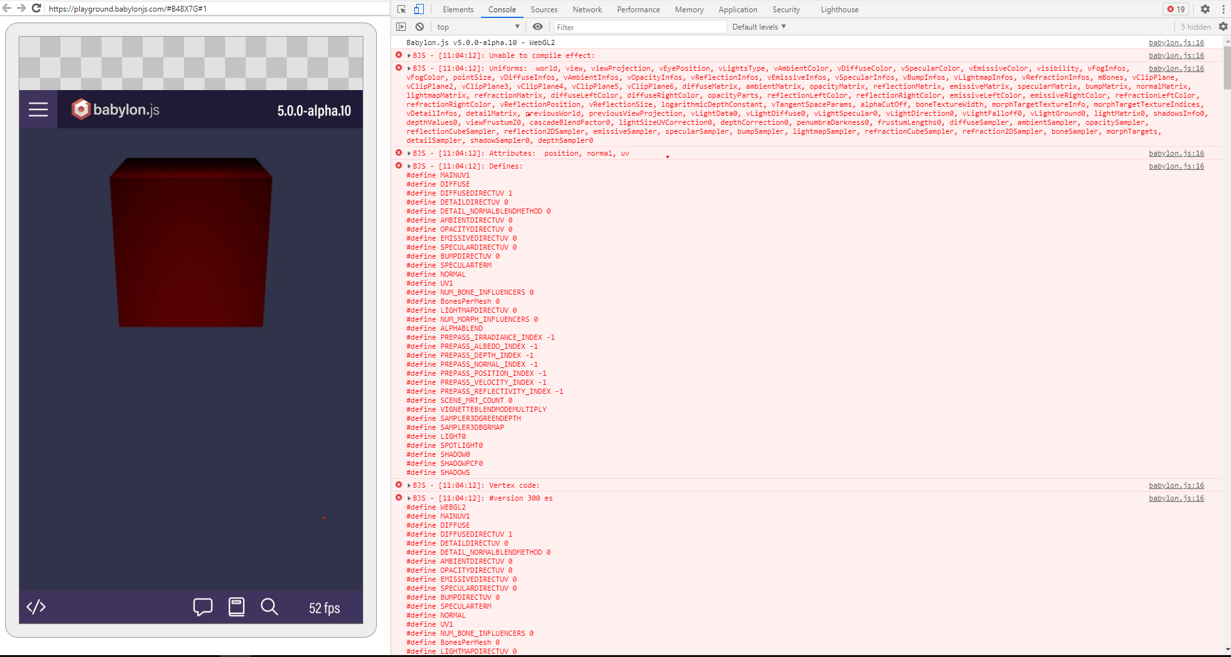The image size is (1231, 657).
Task: Open console settings gear
Action: 1223,26
